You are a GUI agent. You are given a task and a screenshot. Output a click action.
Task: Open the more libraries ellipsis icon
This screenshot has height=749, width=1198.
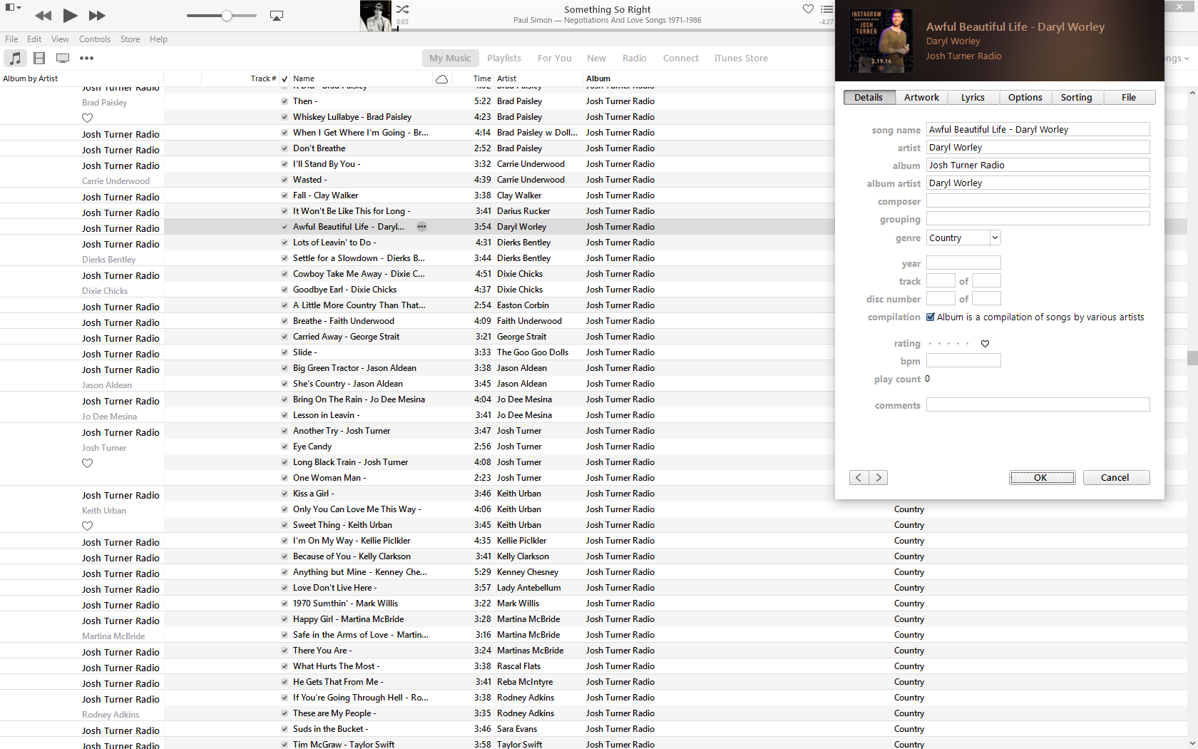86,58
